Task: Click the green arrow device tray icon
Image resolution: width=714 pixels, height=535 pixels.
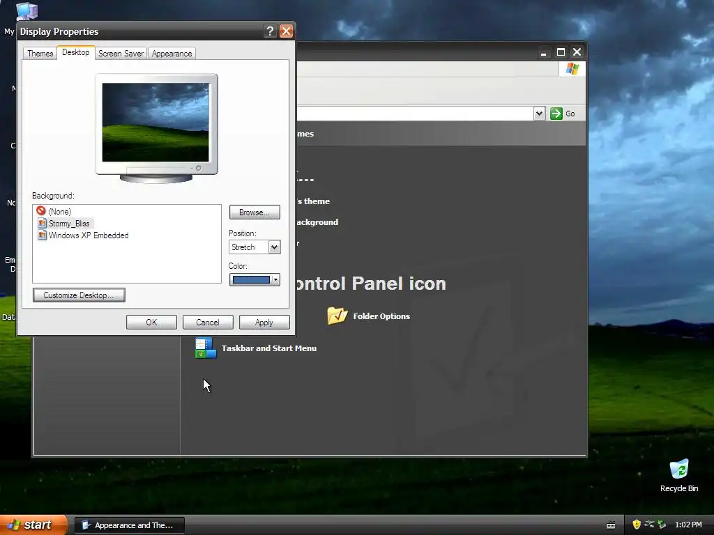Action: pyautogui.click(x=662, y=525)
